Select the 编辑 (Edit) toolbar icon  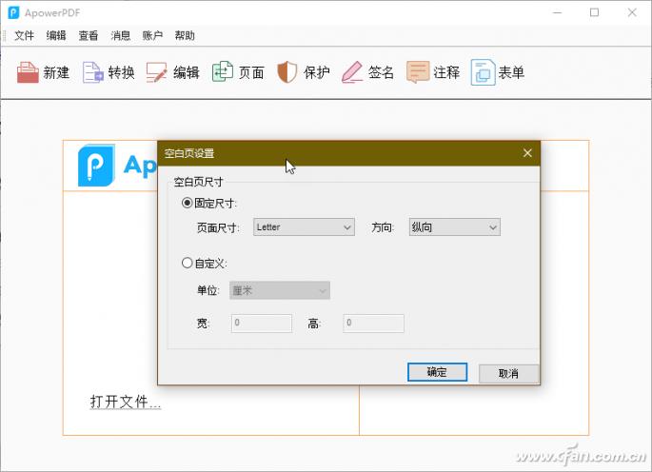(x=157, y=72)
